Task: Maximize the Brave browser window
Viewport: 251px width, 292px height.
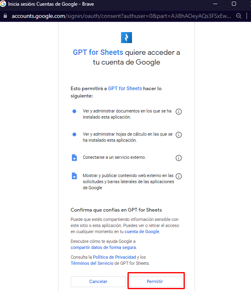Action: tap(234, 4)
